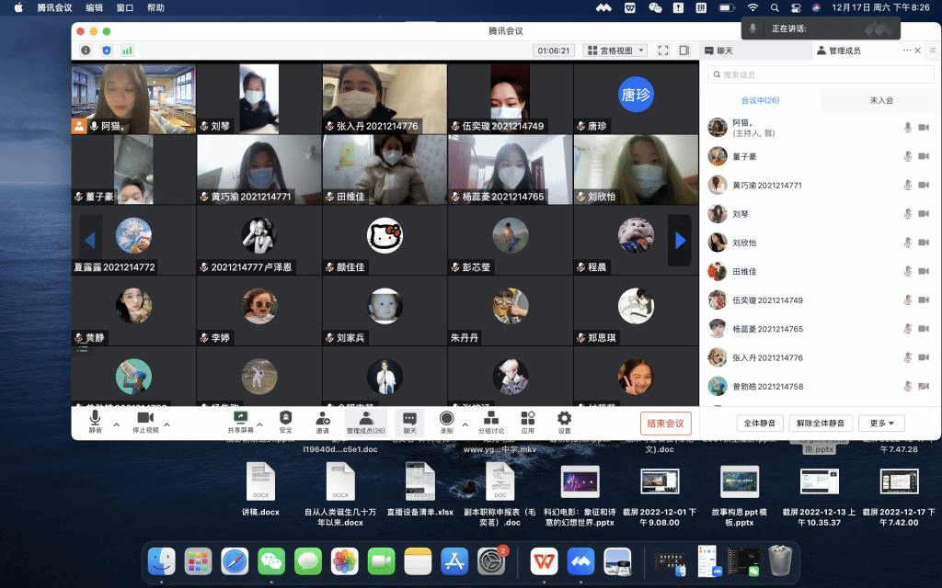This screenshot has width=942, height=588.
Task: Go to next video grid page arrow
Action: tap(680, 241)
